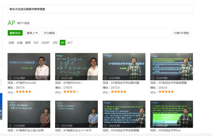Select the 最新发布 sort button
The image size is (212, 136).
(15, 33)
